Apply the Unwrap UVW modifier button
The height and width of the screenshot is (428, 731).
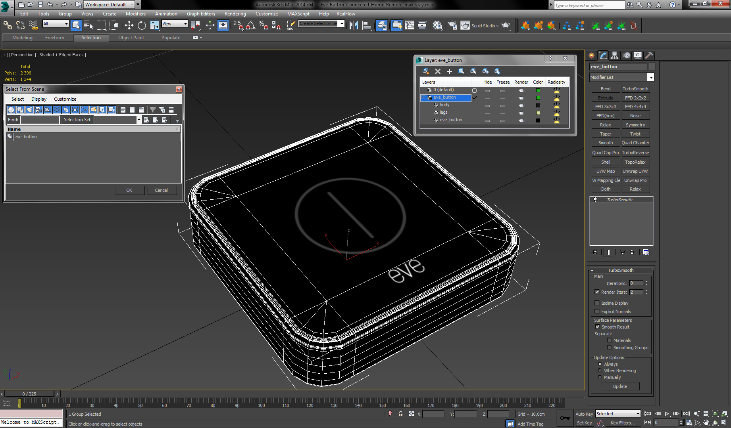tap(635, 171)
